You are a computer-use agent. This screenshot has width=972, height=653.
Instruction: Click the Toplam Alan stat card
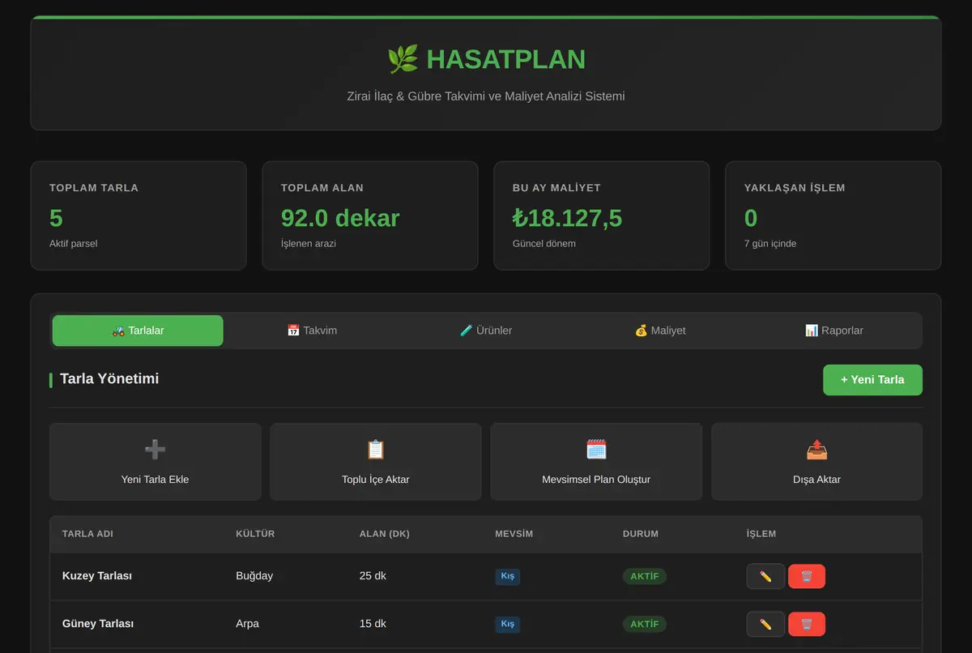[370, 216]
